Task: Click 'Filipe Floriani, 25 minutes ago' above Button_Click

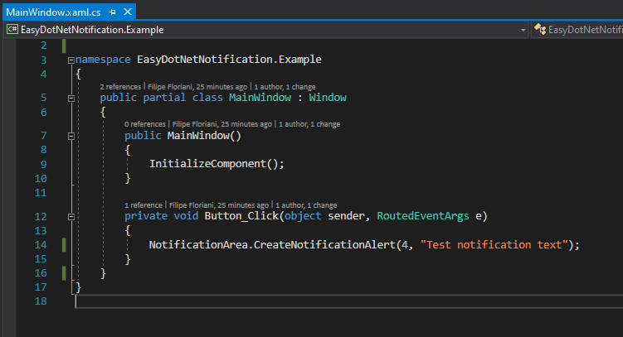Action: coord(219,205)
